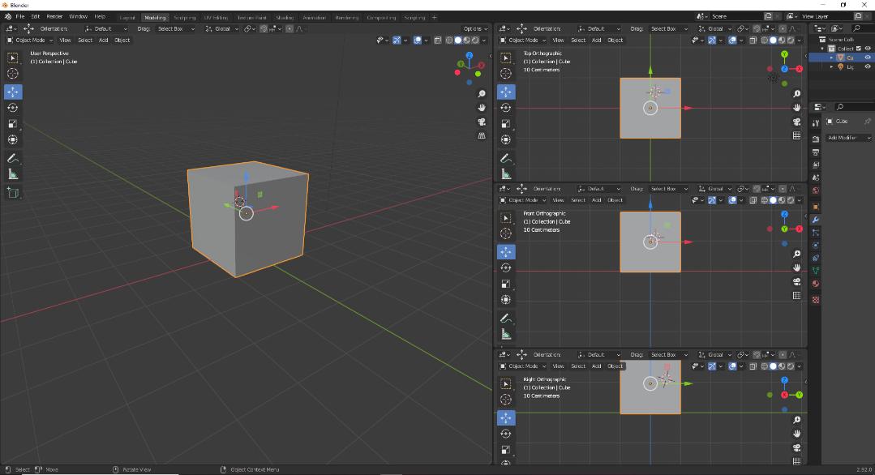Switch to the UV Editing workspace tab
875x475 pixels.
(216, 18)
